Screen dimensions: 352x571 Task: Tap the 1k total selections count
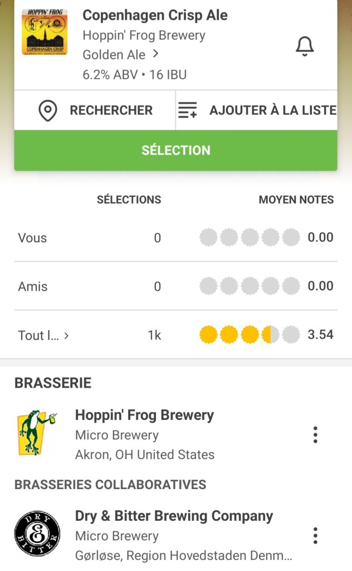click(x=154, y=335)
